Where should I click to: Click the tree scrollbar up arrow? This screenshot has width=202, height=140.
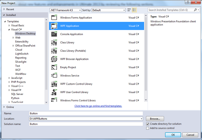point(46,20)
